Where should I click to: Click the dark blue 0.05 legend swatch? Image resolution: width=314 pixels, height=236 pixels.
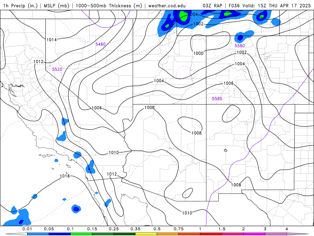[x=60, y=234]
